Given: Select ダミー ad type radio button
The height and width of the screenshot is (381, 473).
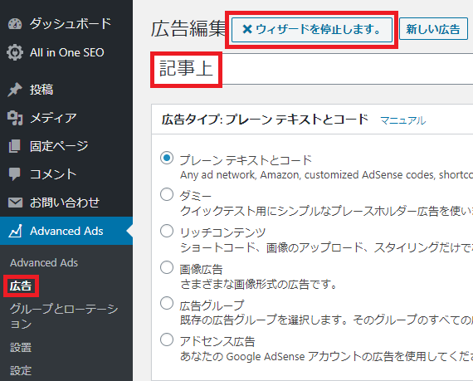Looking at the screenshot, I should [167, 194].
